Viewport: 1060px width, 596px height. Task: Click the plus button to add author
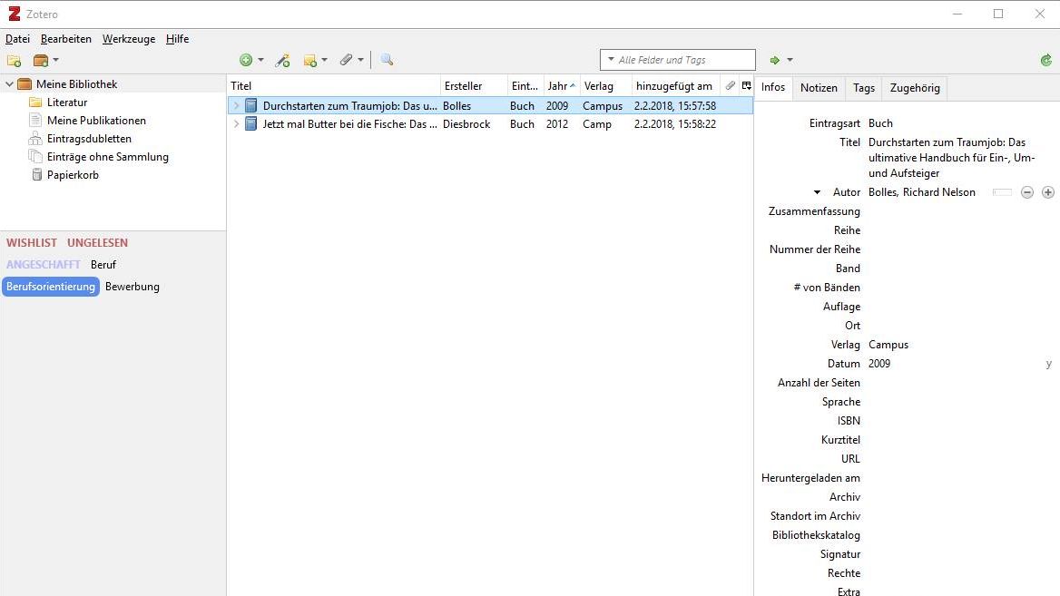(1048, 192)
